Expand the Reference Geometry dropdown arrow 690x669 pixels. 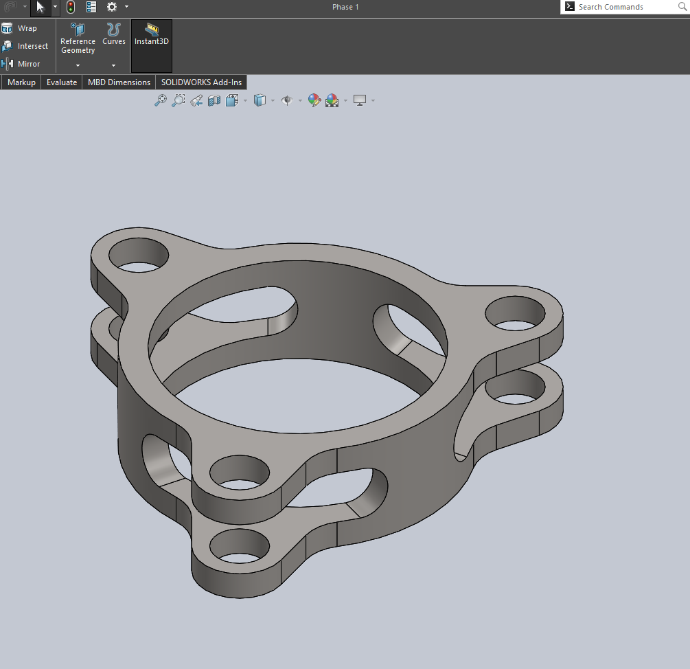pyautogui.click(x=78, y=65)
